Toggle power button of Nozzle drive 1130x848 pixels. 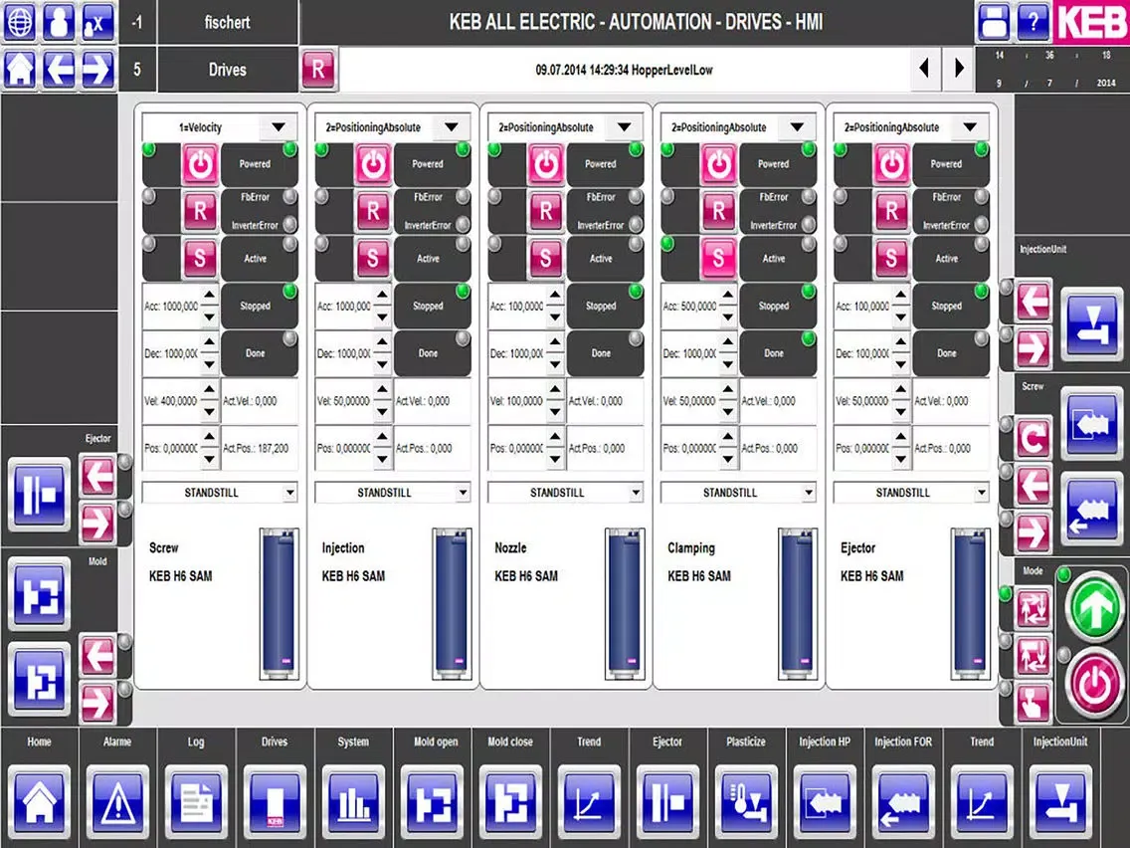[545, 163]
